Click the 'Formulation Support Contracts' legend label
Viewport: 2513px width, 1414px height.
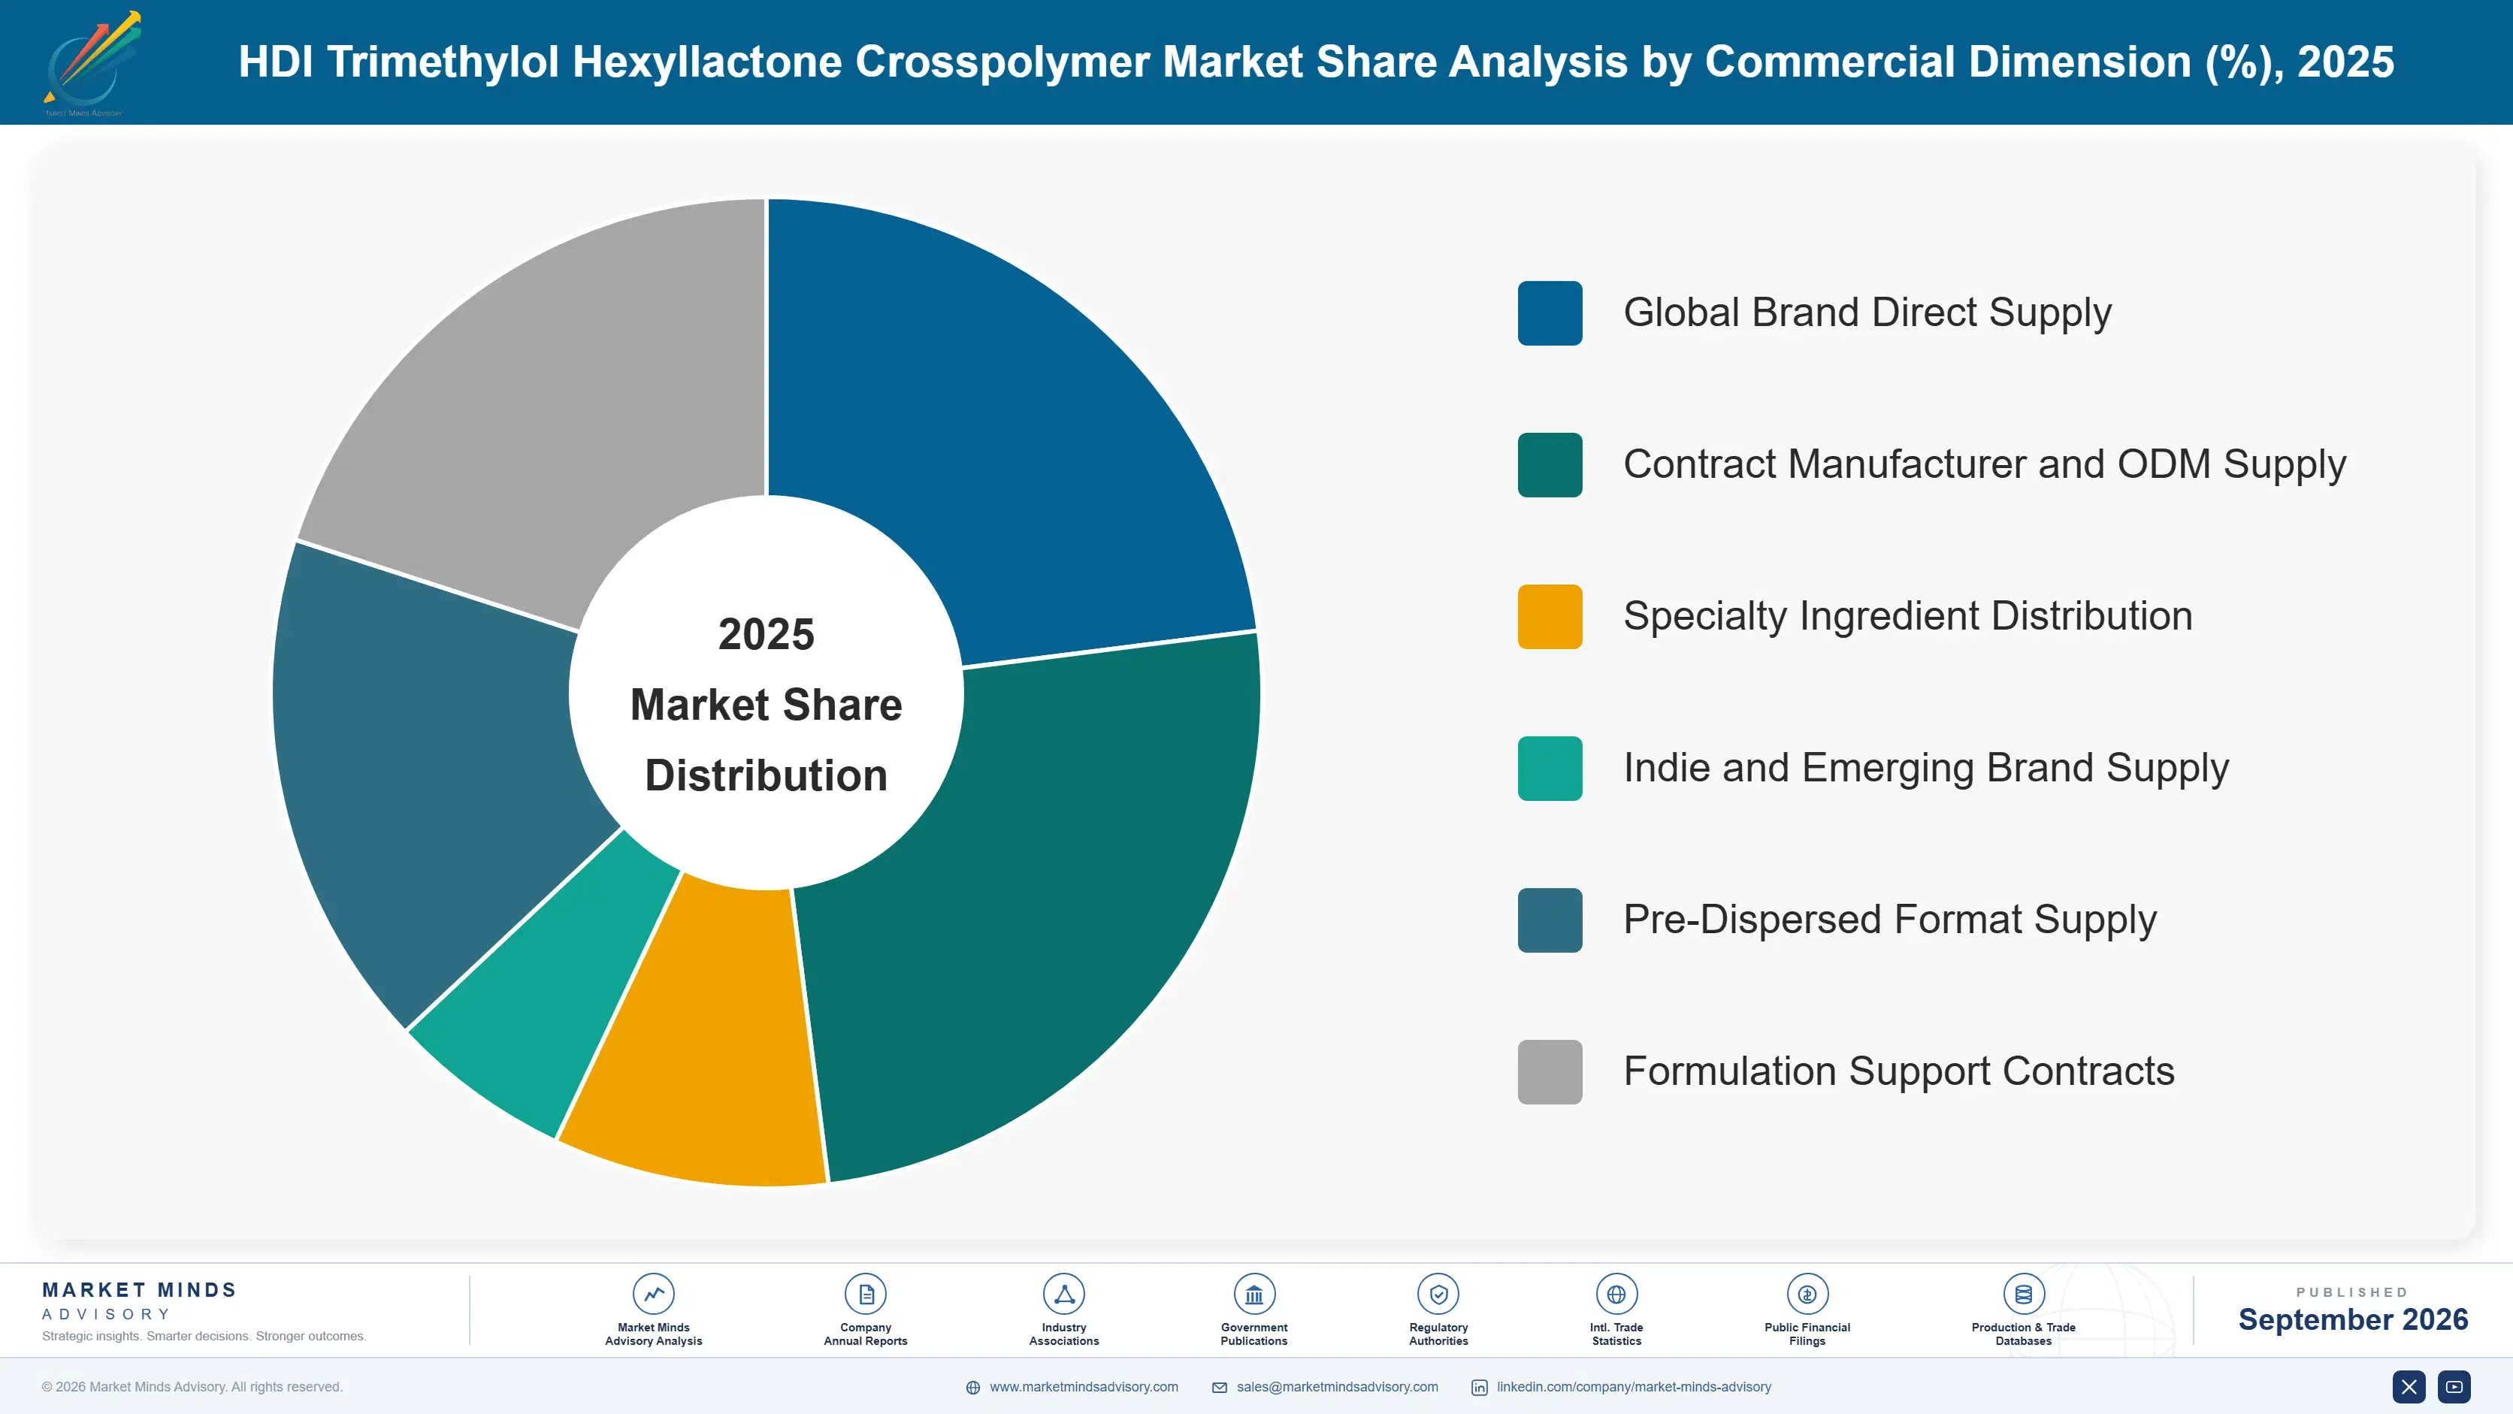coord(1898,1071)
